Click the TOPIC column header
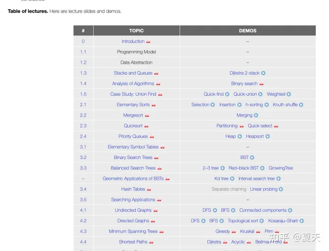Image resolution: width=329 pixels, height=251 pixels. tap(136, 31)
